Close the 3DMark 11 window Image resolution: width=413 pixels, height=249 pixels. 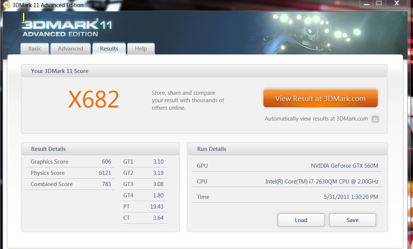click(x=397, y=3)
